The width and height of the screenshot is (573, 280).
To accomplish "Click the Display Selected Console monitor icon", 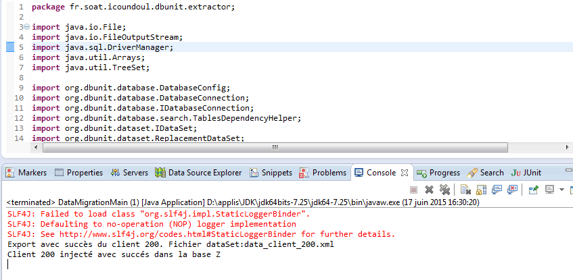I will point(549,190).
